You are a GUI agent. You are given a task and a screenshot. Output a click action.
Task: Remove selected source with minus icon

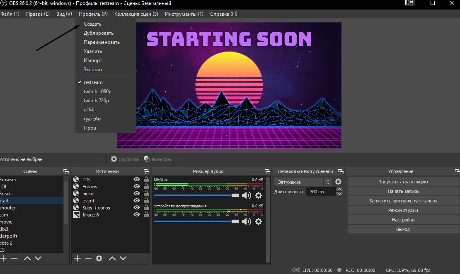(x=88, y=258)
